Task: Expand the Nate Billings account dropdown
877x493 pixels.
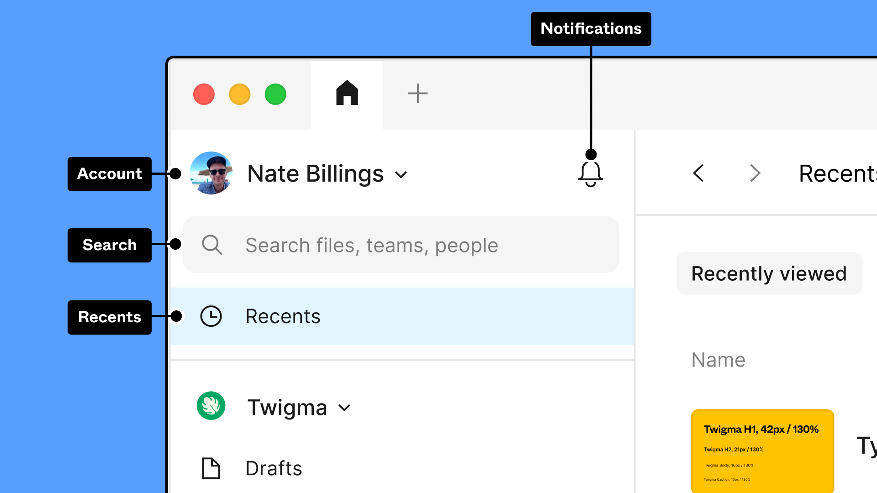Action: coord(401,174)
